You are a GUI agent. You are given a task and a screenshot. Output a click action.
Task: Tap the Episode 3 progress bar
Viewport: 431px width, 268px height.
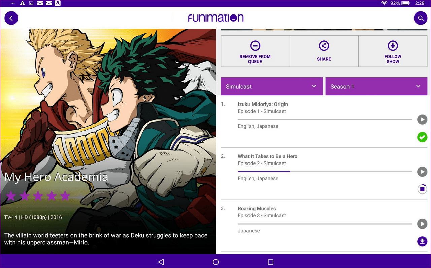[x=325, y=224]
